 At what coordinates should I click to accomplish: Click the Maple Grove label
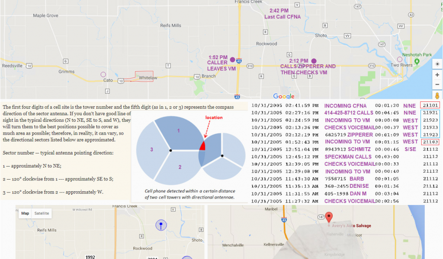coord(45,16)
